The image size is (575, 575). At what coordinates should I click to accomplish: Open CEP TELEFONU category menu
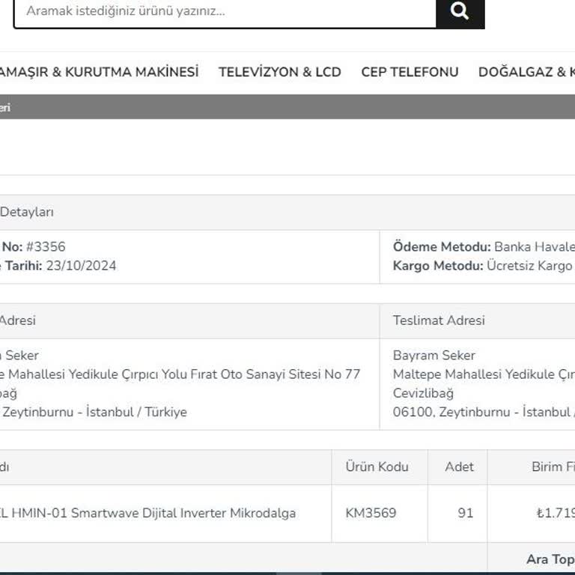click(x=410, y=72)
